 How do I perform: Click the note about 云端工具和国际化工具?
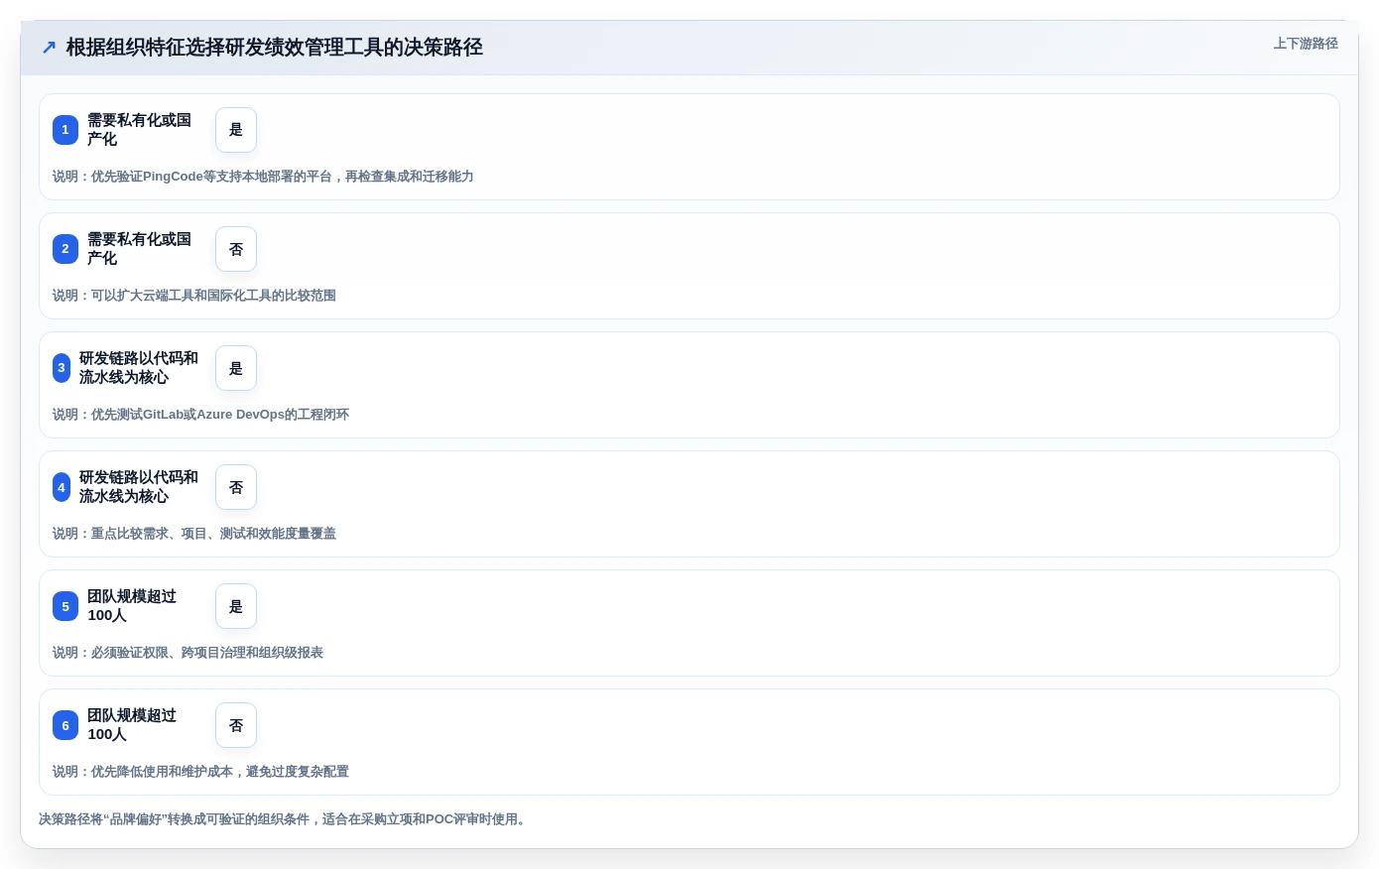click(x=194, y=296)
